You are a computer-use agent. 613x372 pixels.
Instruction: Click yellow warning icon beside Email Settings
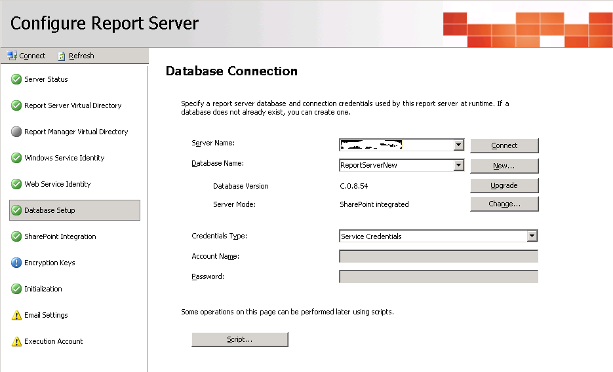[16, 315]
